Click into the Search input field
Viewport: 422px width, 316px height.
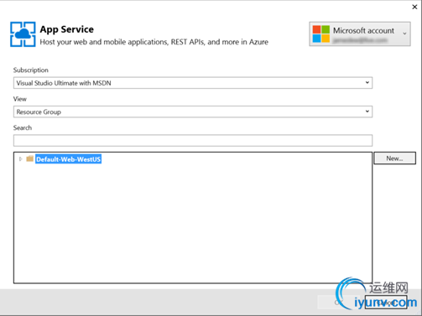coord(193,141)
